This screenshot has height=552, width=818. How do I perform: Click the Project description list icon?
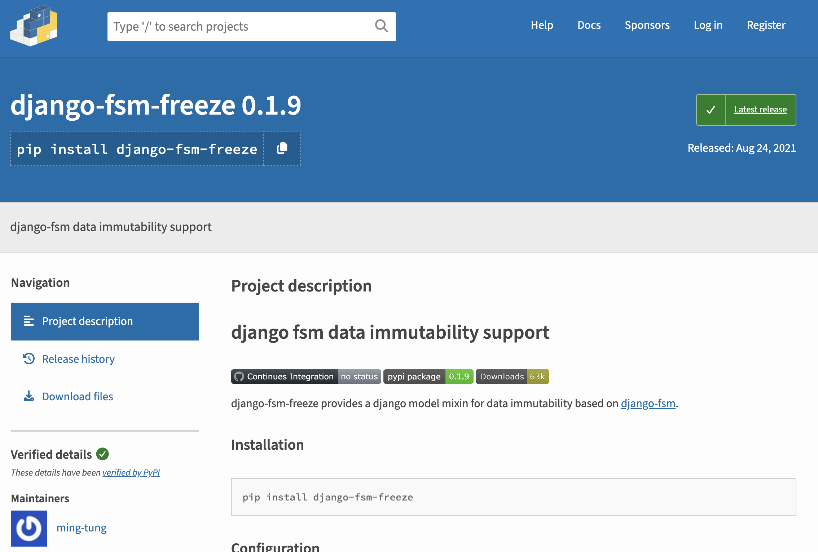click(29, 321)
